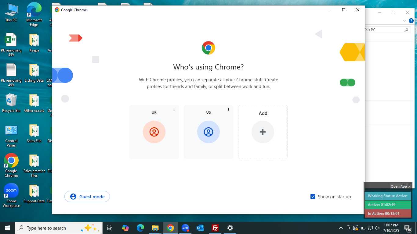The width and height of the screenshot is (417, 234).
Task: Click the In Active: 00:13:01 timer
Action: [x=388, y=214]
